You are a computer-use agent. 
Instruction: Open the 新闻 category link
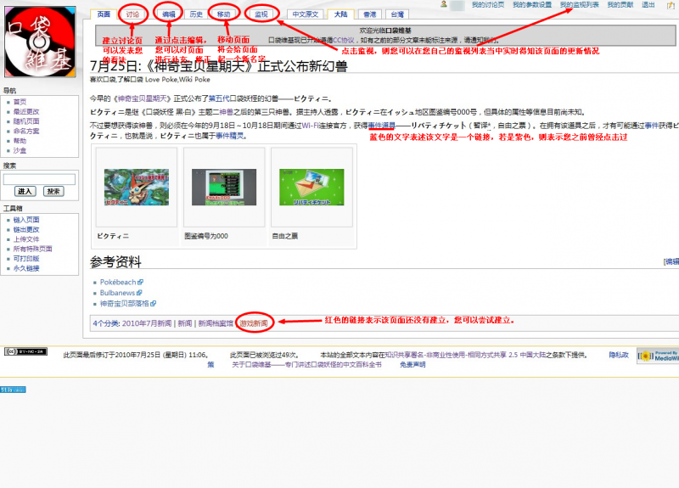[x=185, y=323]
